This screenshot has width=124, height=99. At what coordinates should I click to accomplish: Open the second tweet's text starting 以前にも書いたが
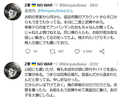click(71, 82)
